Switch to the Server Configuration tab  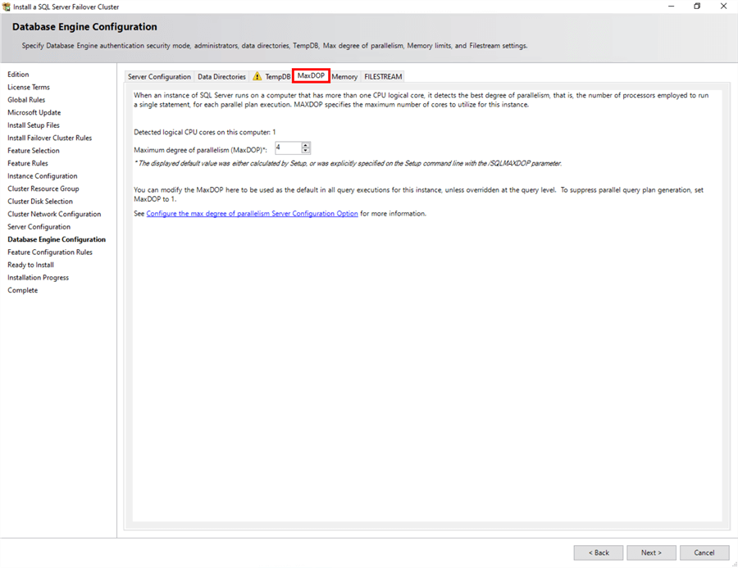(159, 77)
